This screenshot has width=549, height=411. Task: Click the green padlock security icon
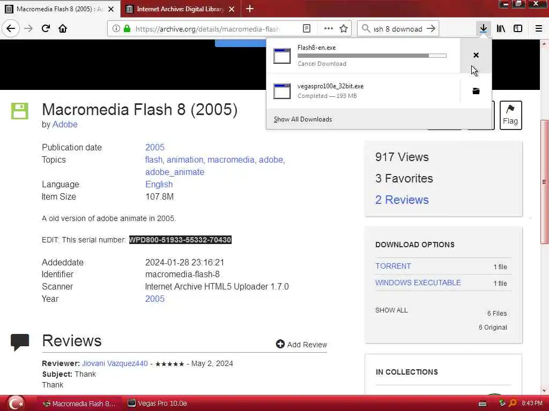(127, 29)
